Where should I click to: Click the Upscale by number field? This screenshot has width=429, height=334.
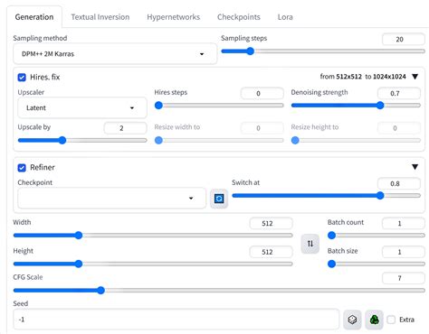[125, 128]
